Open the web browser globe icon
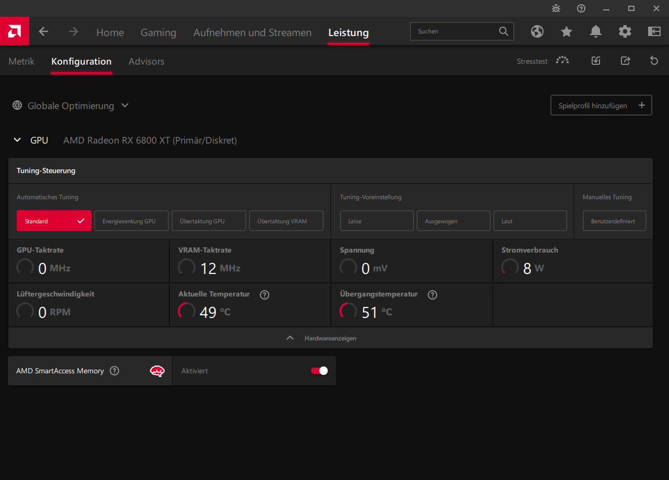The width and height of the screenshot is (669, 480). tap(537, 31)
